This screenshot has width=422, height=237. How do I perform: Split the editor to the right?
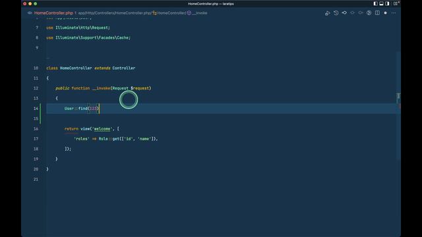coord(377,13)
